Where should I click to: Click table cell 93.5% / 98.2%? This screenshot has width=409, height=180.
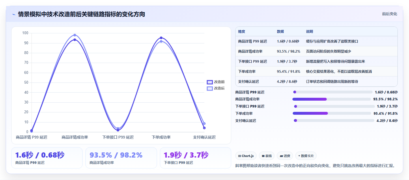click(288, 51)
